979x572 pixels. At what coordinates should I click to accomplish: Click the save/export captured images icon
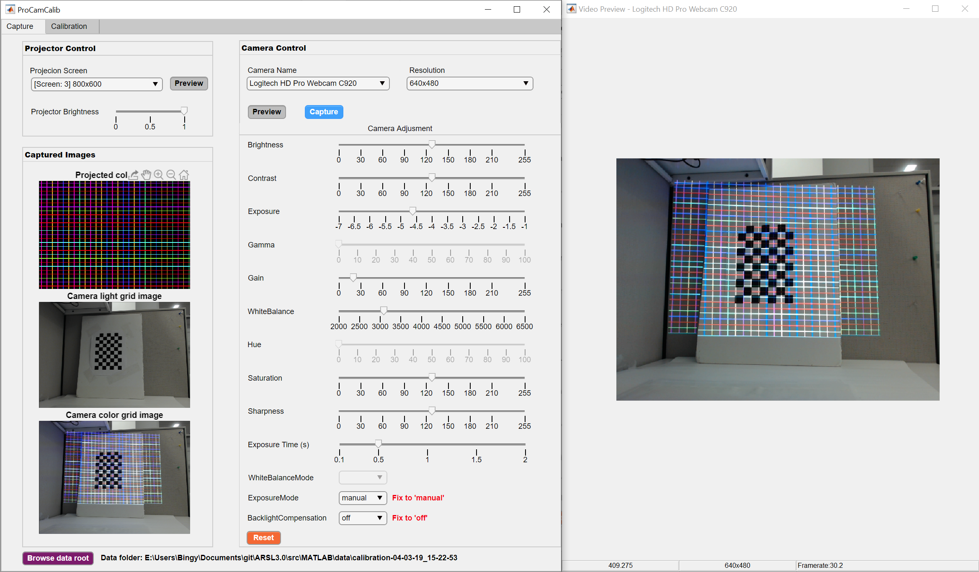coord(135,176)
